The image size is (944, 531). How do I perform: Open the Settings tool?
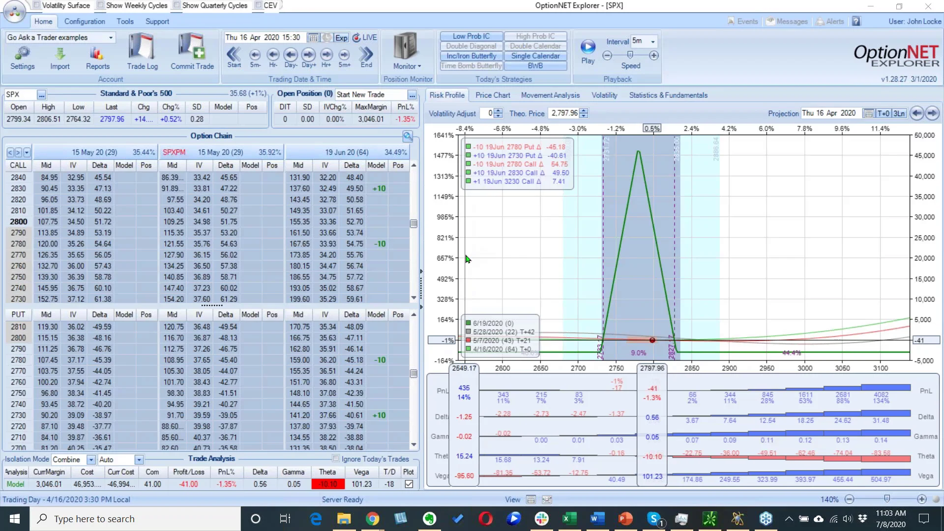[x=22, y=58]
